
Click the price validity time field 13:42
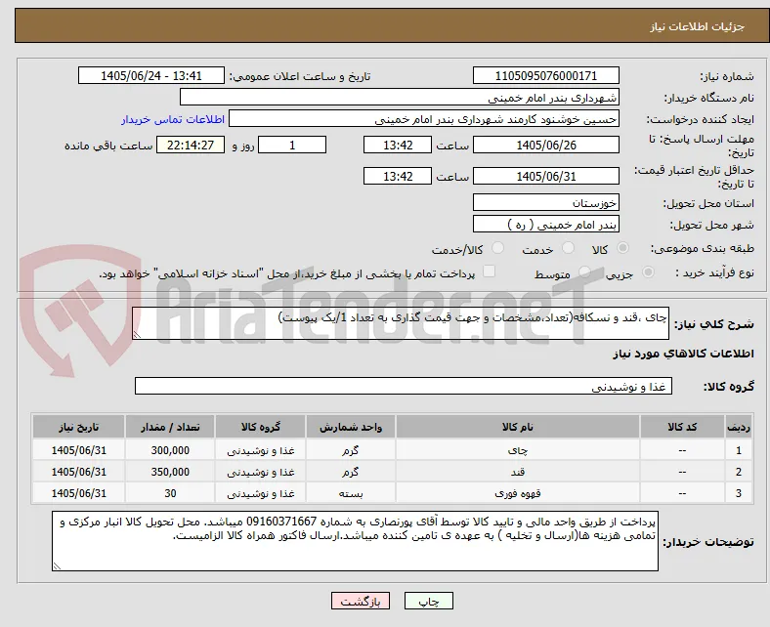point(398,176)
